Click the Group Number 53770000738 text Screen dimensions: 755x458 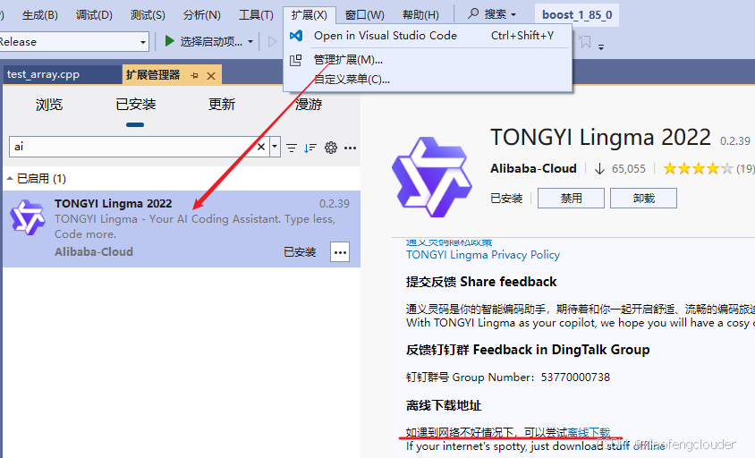[x=507, y=377]
